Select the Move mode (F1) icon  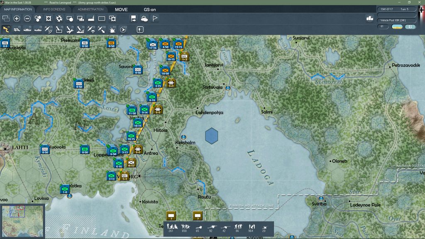[x=6, y=29]
